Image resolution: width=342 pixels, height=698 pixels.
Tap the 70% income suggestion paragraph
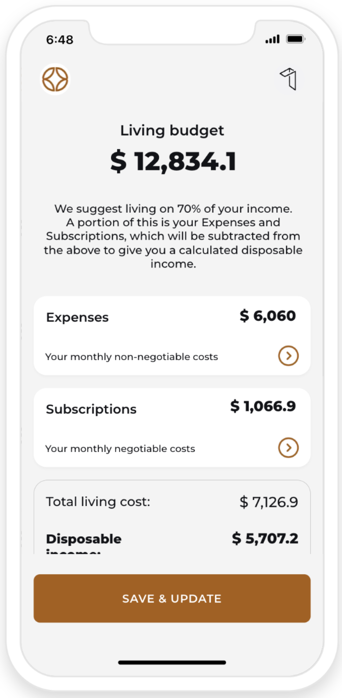tap(173, 236)
